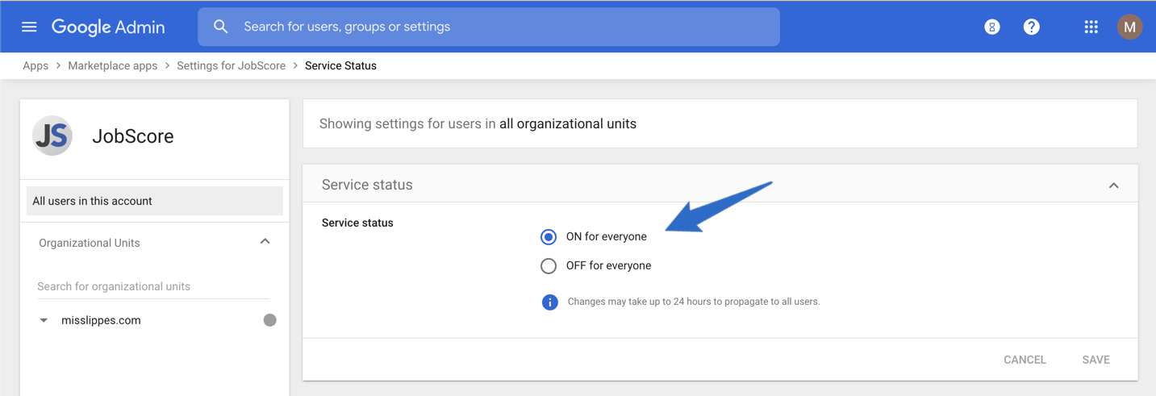1156x396 pixels.
Task: Click the CANCEL button
Action: pyautogui.click(x=1025, y=360)
